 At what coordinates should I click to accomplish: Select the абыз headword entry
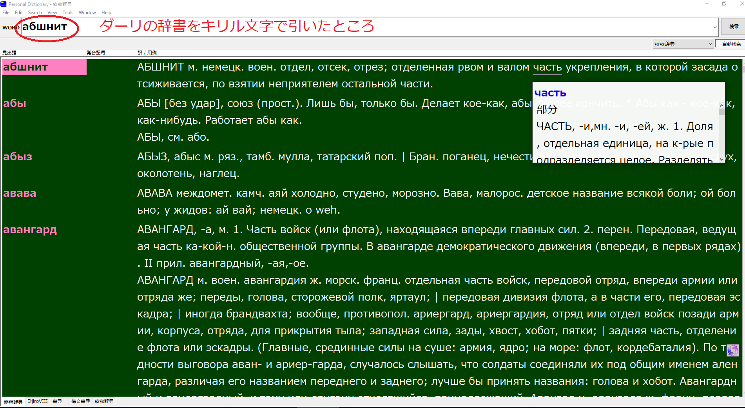point(18,157)
